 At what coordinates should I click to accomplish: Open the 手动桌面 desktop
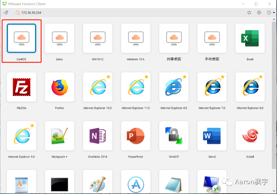coord(212,38)
